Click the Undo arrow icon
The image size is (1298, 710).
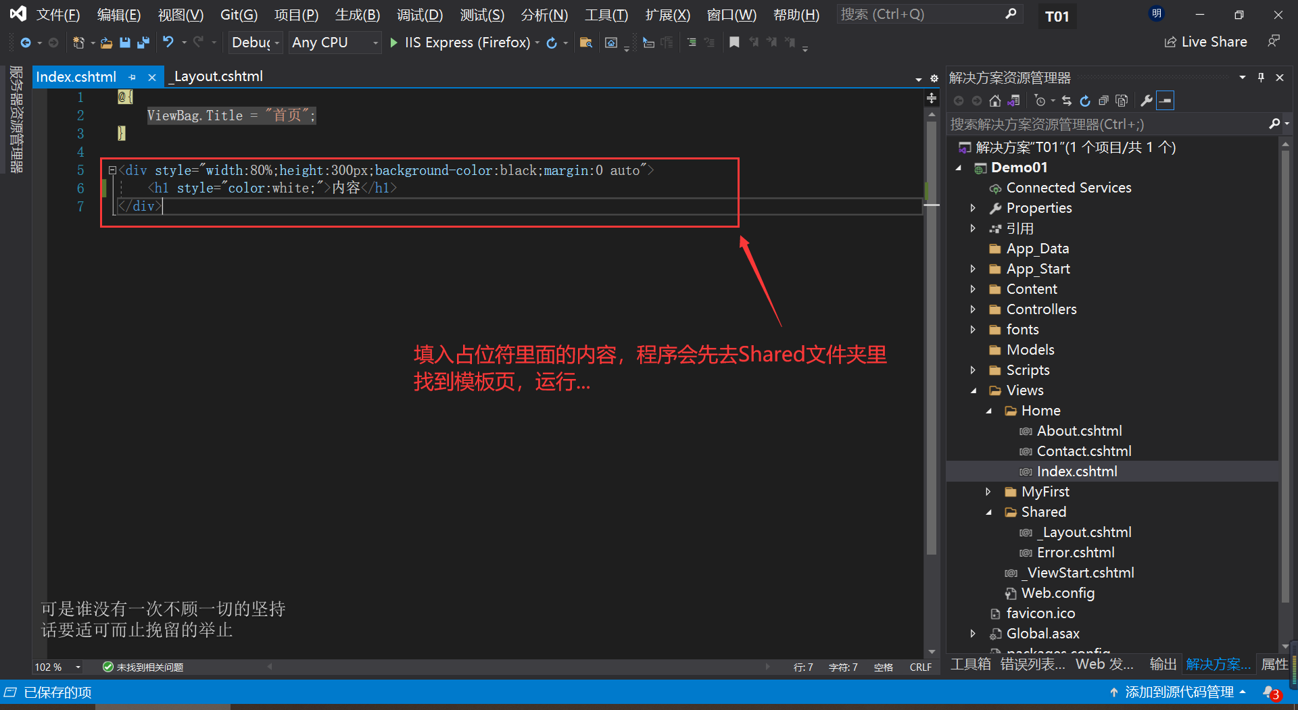(x=168, y=43)
